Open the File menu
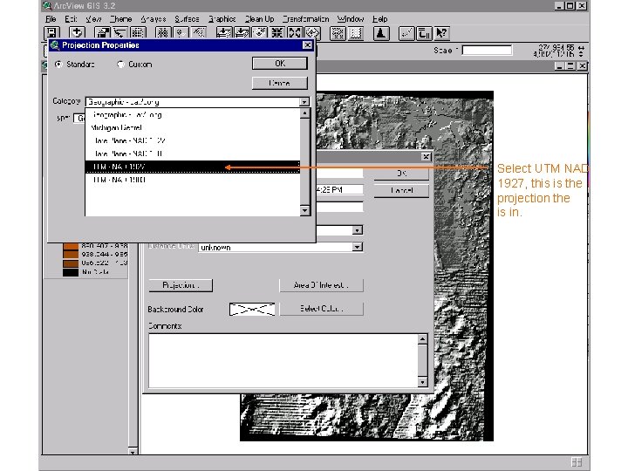 pos(51,19)
